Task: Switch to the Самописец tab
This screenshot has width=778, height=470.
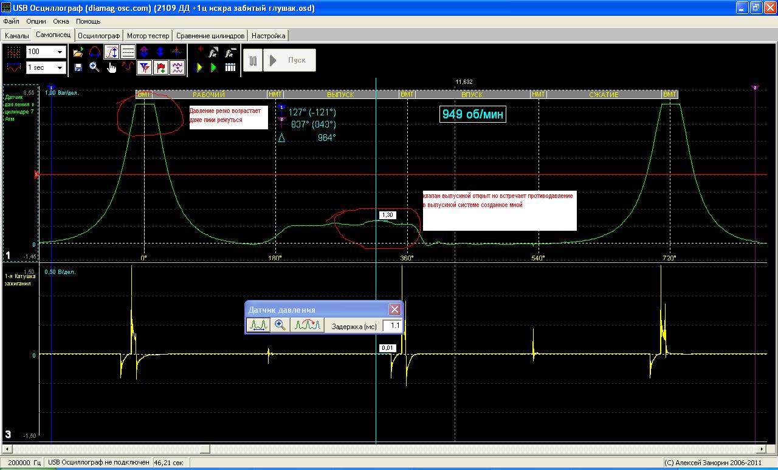Action: click(53, 35)
